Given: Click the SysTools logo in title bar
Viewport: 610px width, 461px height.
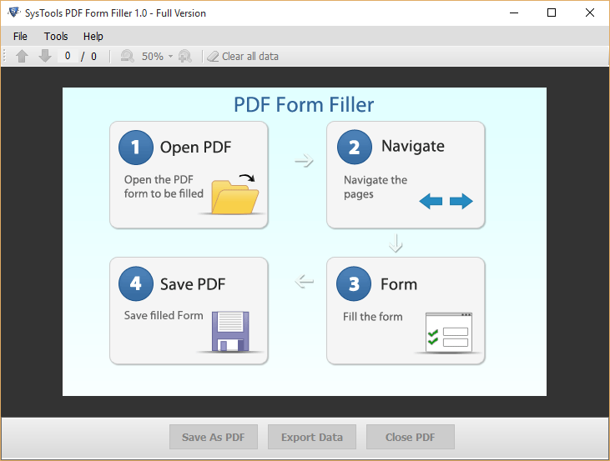Looking at the screenshot, I should (x=13, y=13).
